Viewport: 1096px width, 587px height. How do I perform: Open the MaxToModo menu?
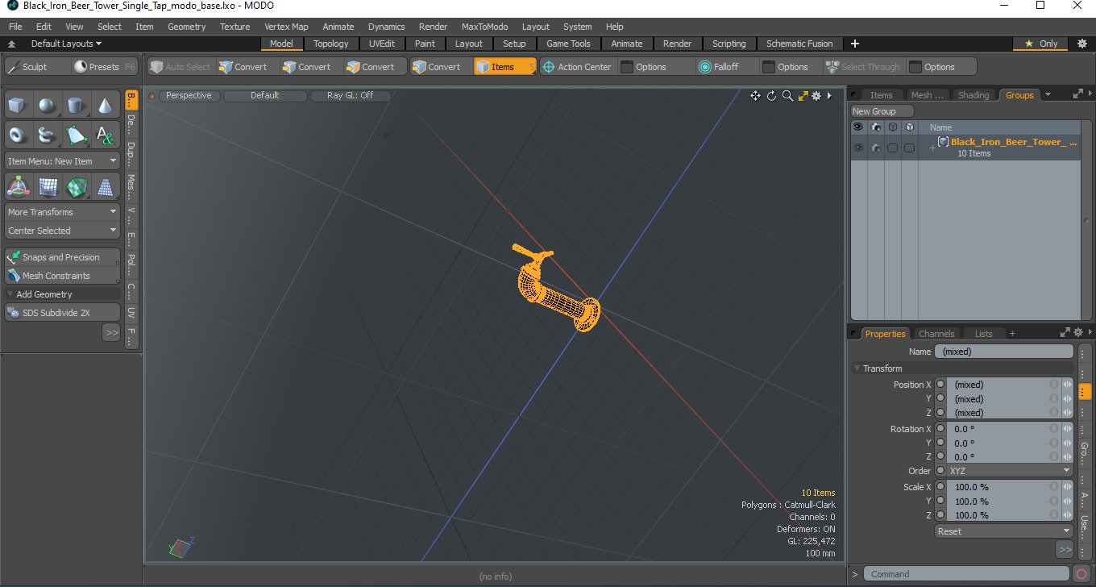point(484,27)
